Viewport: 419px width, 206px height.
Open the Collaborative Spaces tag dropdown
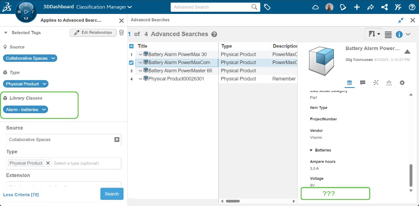coord(53,58)
